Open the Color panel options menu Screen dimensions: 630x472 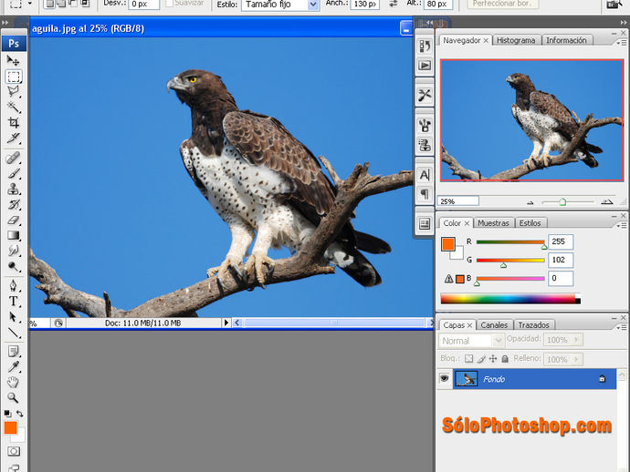click(621, 225)
